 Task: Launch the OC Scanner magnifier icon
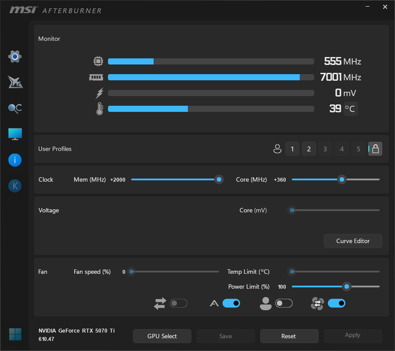tap(15, 108)
